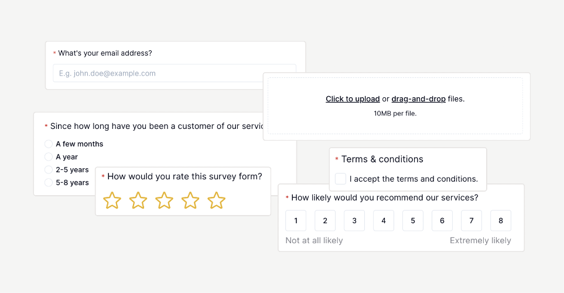564x293 pixels.
Task: Rate the survey with the first star
Action: click(112, 200)
